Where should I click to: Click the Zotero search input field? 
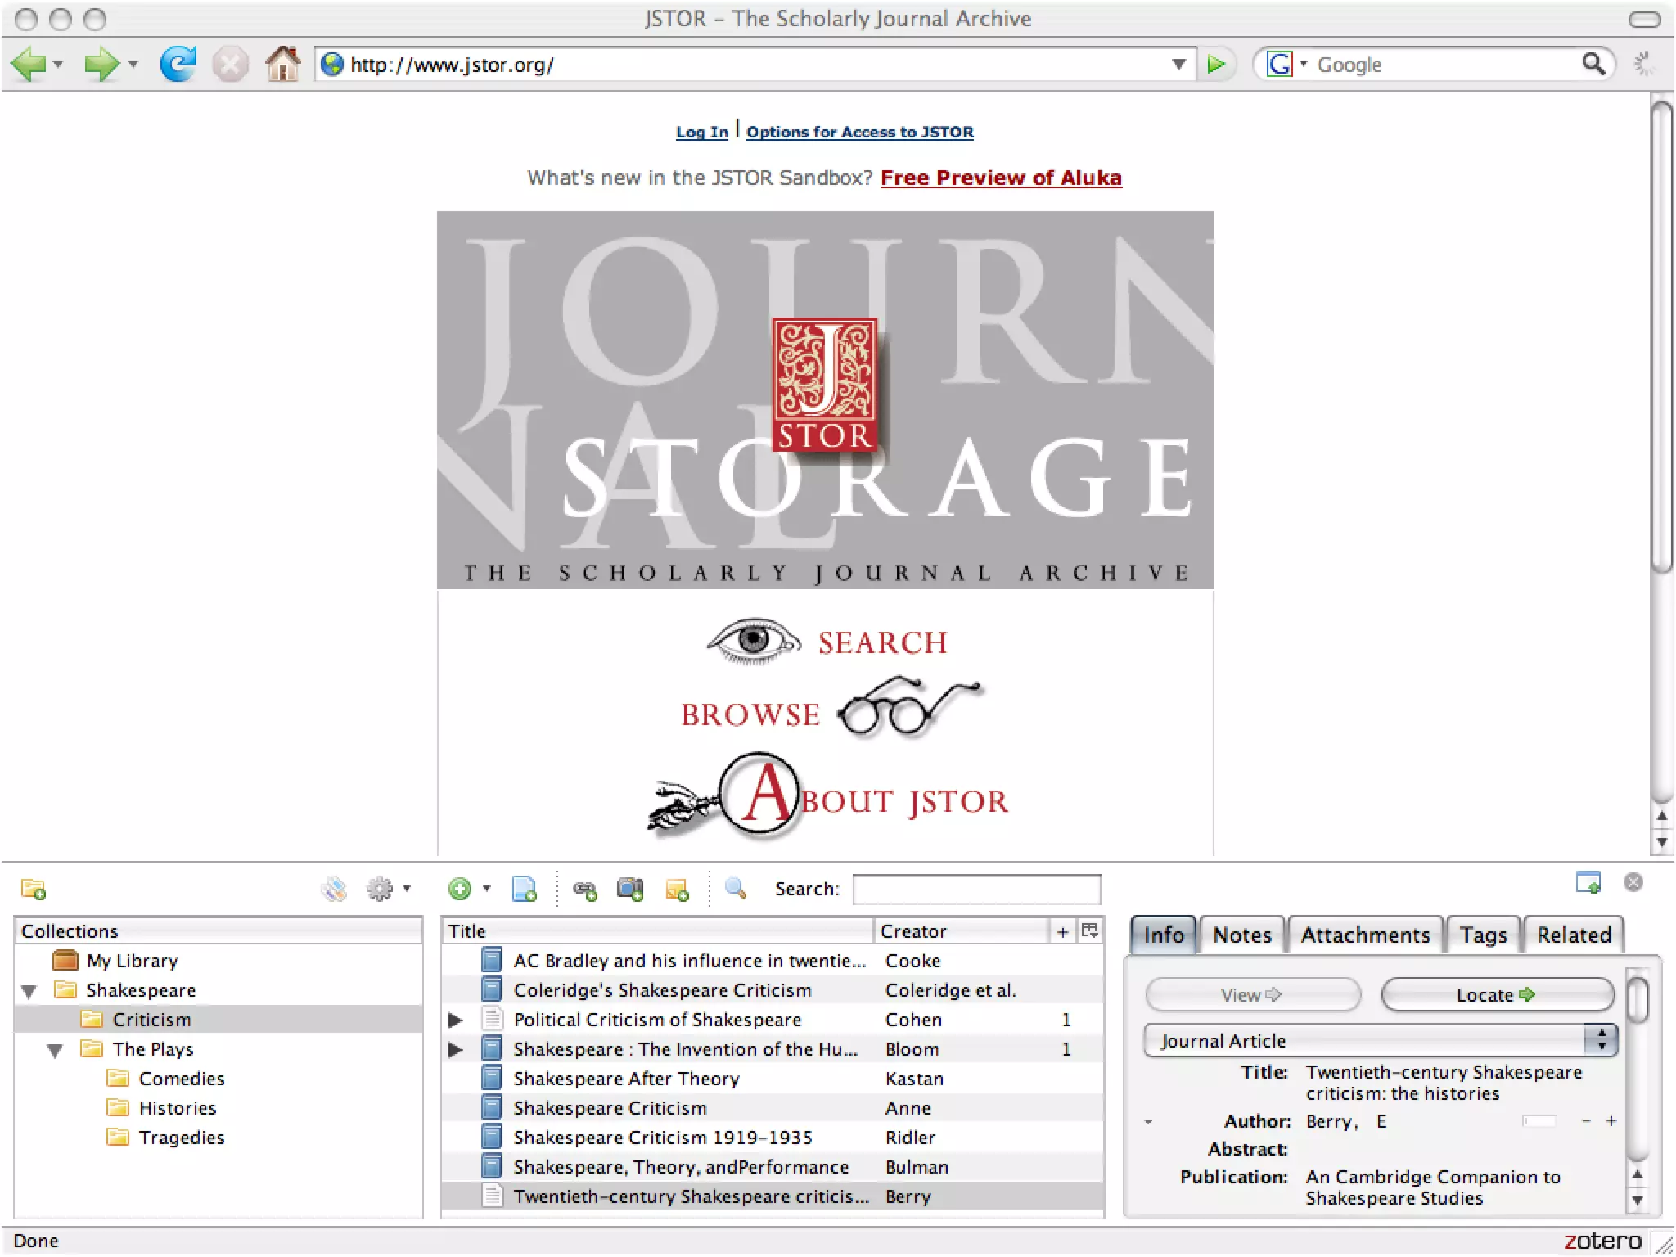(x=976, y=890)
